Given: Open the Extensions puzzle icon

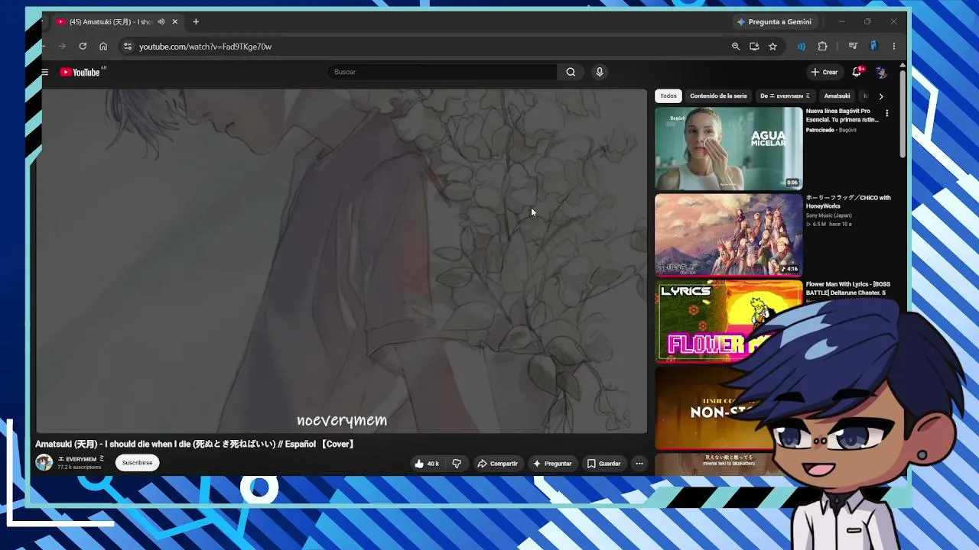Looking at the screenshot, I should (822, 47).
